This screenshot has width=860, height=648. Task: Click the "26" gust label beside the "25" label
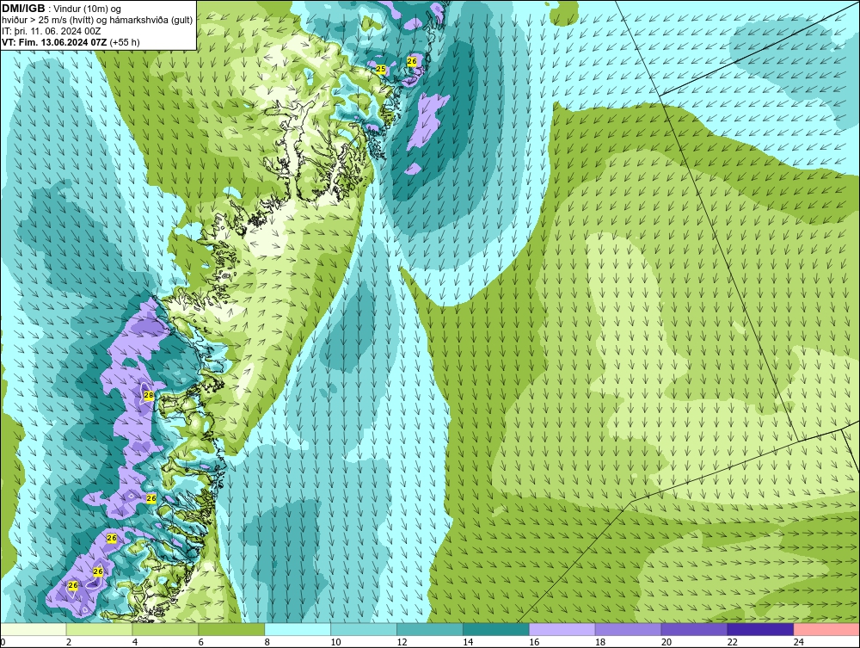[412, 61]
